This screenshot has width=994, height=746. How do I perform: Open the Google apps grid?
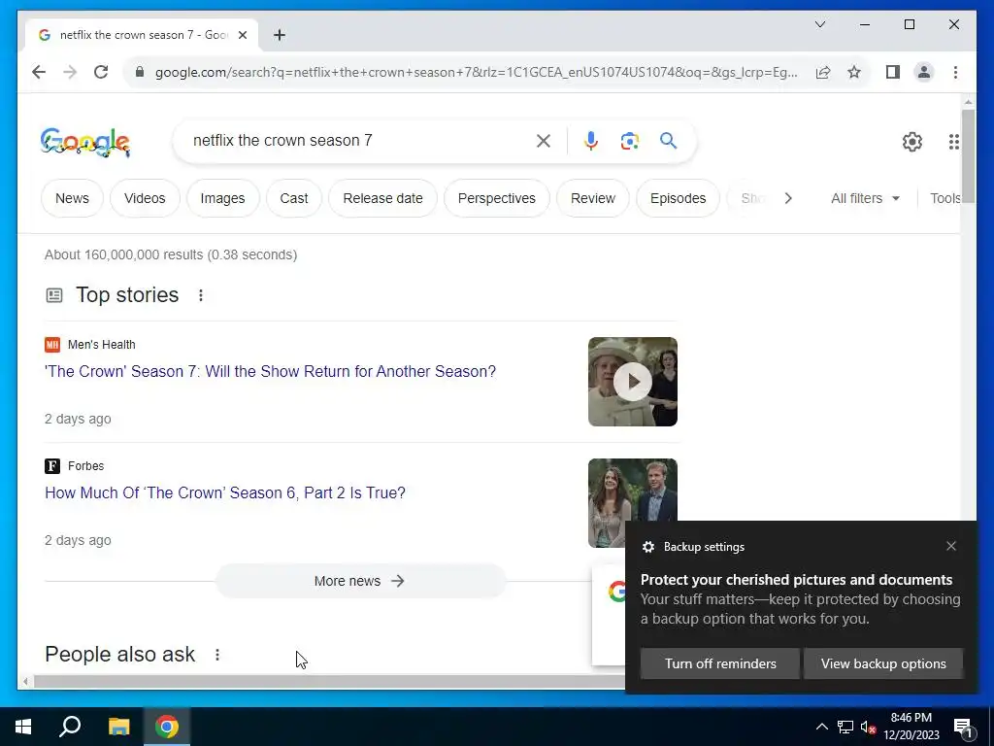click(x=953, y=142)
